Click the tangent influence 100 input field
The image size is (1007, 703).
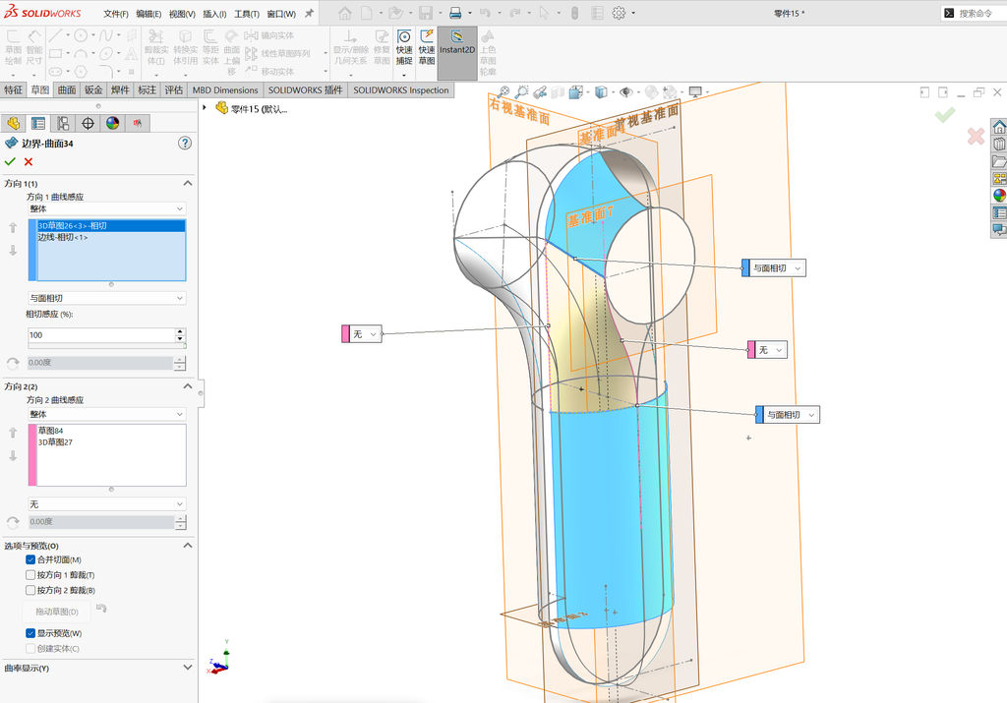click(x=101, y=334)
